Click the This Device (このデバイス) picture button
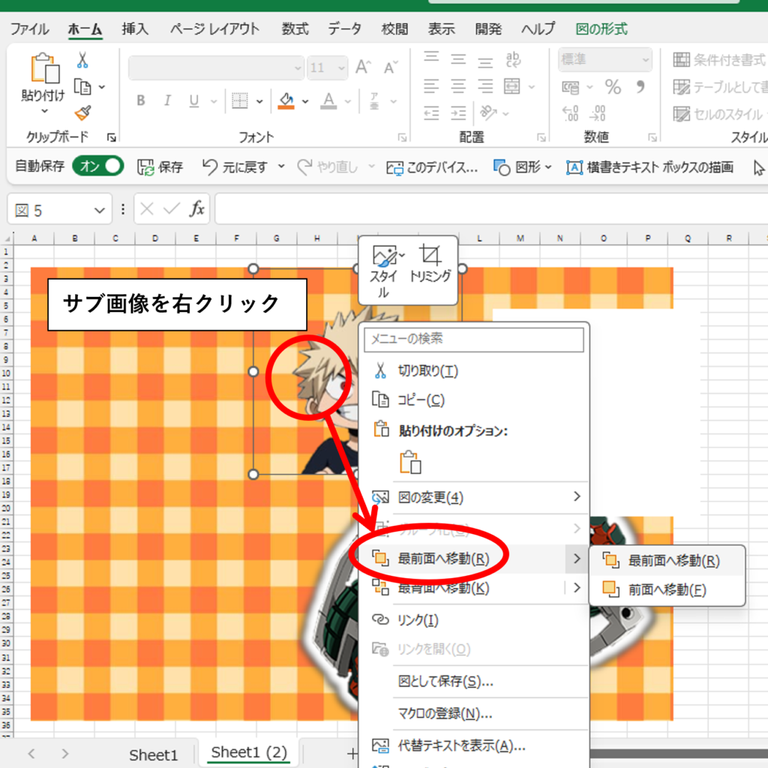Image resolution: width=768 pixels, height=768 pixels. (431, 167)
